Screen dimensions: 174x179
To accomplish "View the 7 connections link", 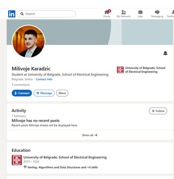I will click(x=21, y=85).
